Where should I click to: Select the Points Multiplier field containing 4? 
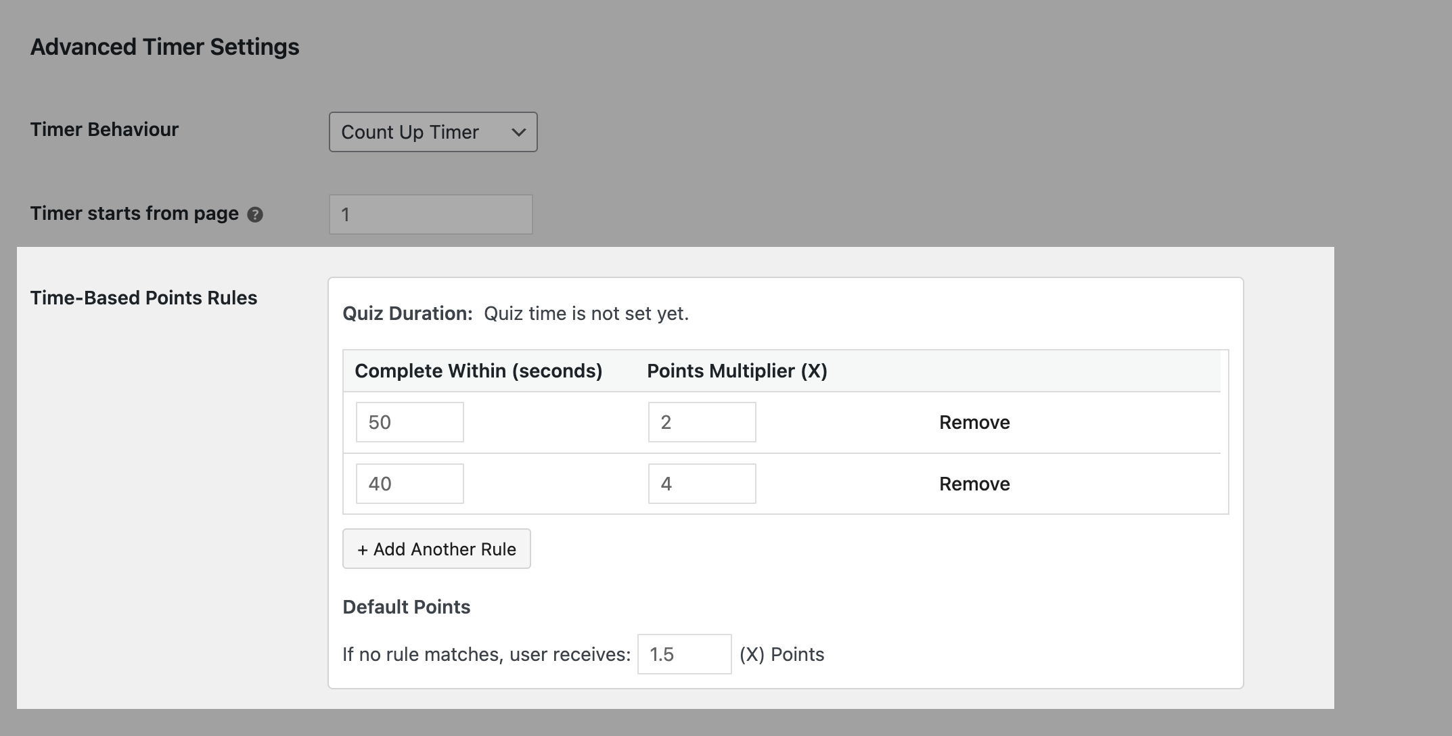coord(701,483)
